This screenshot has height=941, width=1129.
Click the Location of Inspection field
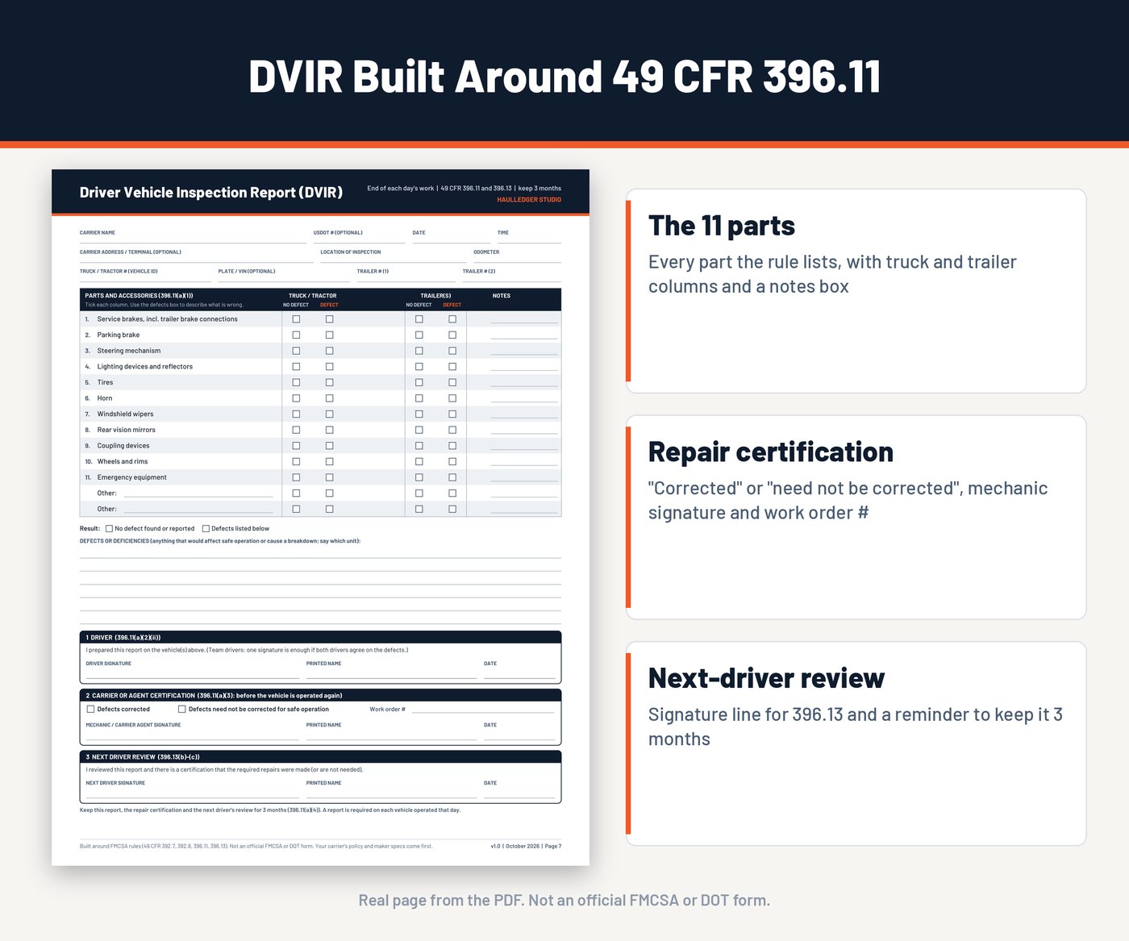tap(393, 256)
